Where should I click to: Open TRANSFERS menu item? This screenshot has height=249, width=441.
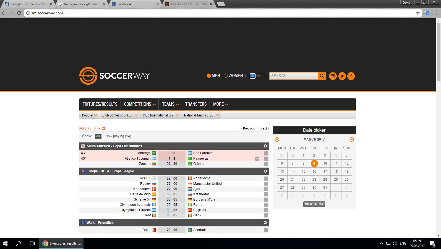tap(196, 104)
